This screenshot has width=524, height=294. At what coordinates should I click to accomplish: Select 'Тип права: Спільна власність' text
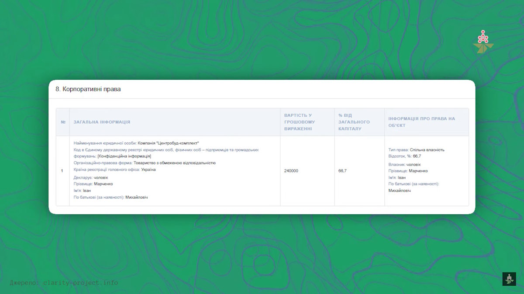(416, 150)
